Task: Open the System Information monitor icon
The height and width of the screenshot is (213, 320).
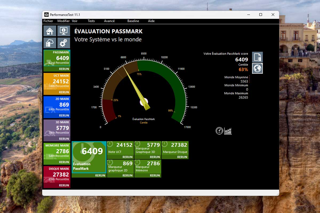Action: 63,31
